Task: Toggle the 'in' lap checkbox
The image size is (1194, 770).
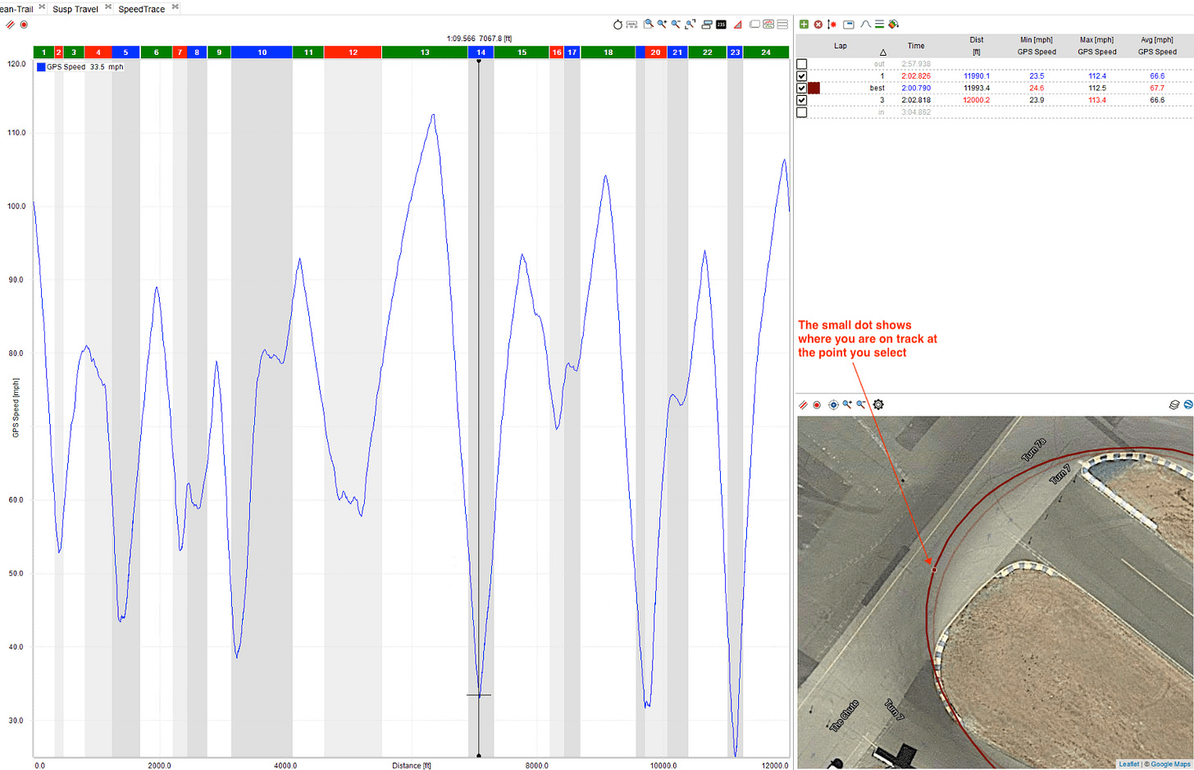Action: [x=802, y=112]
